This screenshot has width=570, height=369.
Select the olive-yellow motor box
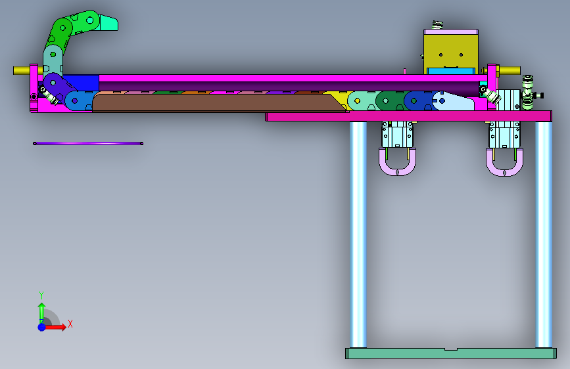point(451,51)
